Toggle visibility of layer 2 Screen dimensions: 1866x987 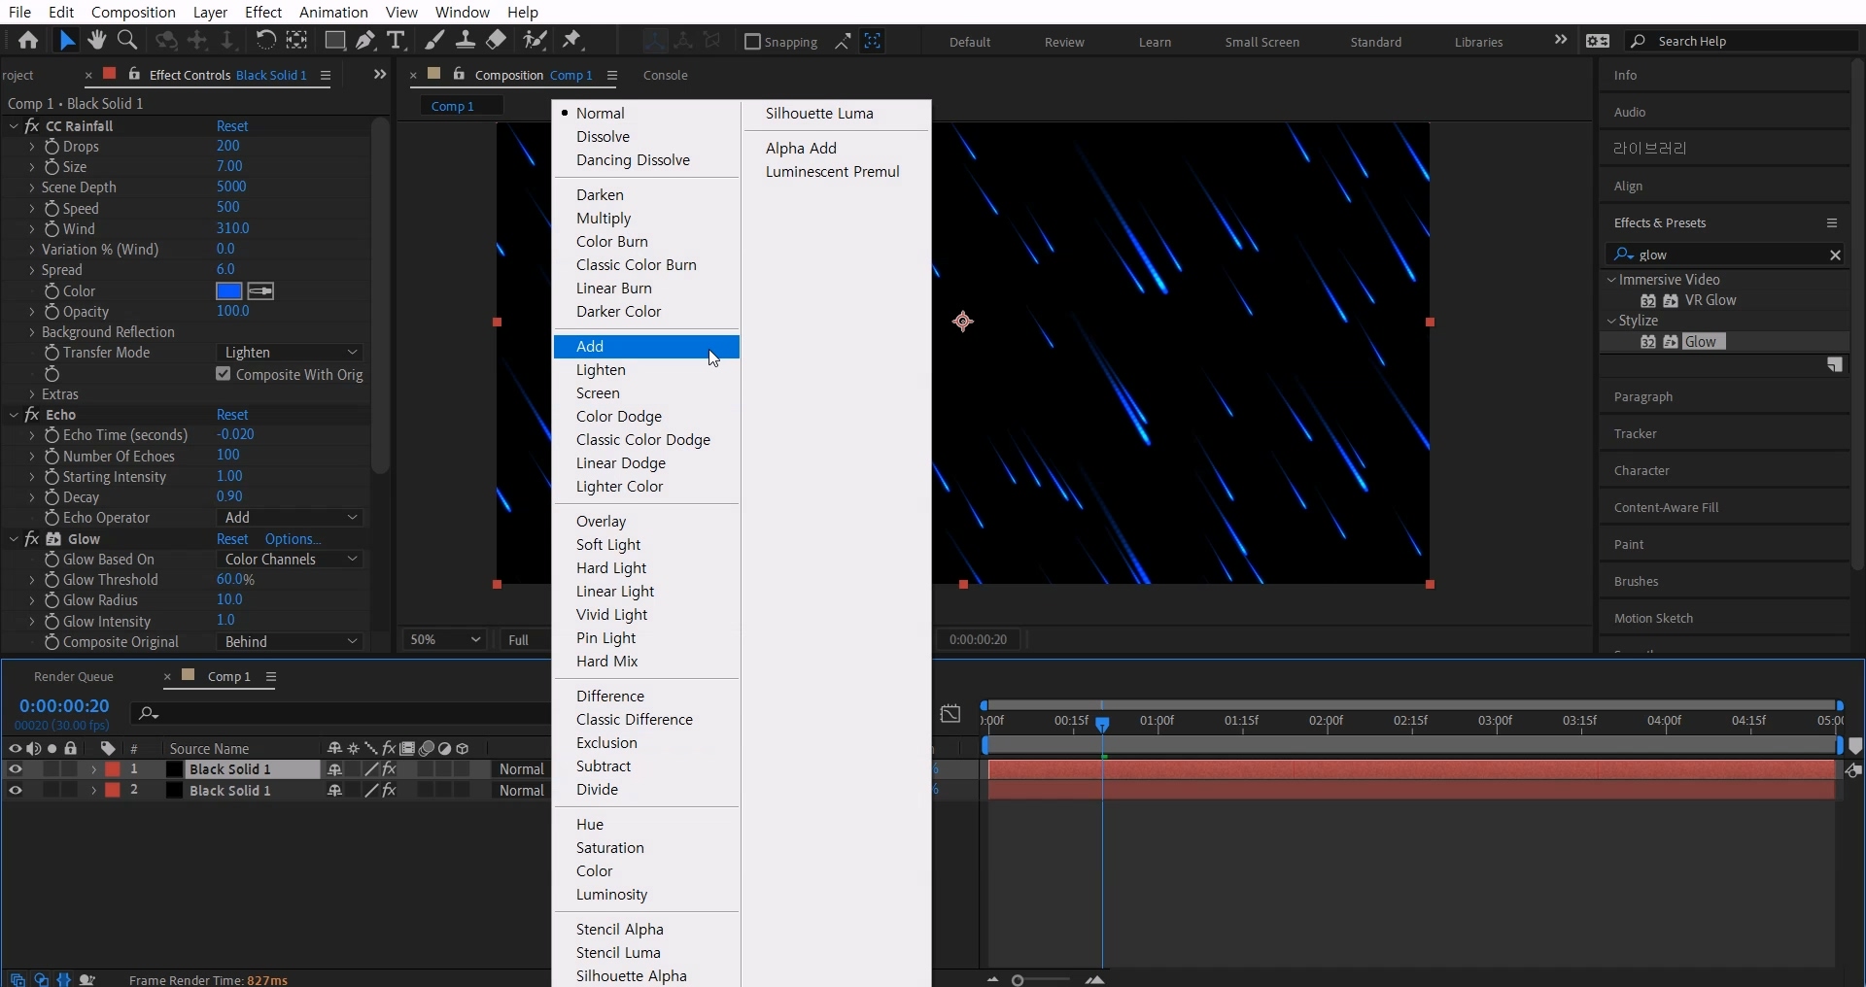[15, 791]
